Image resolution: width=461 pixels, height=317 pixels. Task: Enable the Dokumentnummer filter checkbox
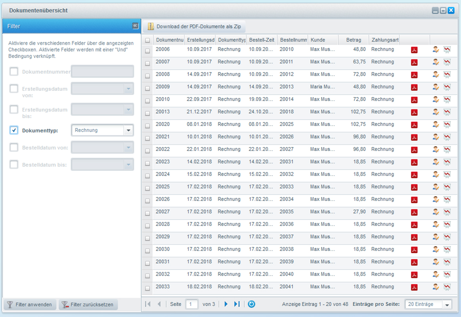coord(14,71)
